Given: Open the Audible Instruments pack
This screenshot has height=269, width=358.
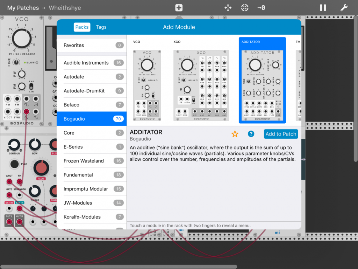Looking at the screenshot, I should pyautogui.click(x=92, y=63).
